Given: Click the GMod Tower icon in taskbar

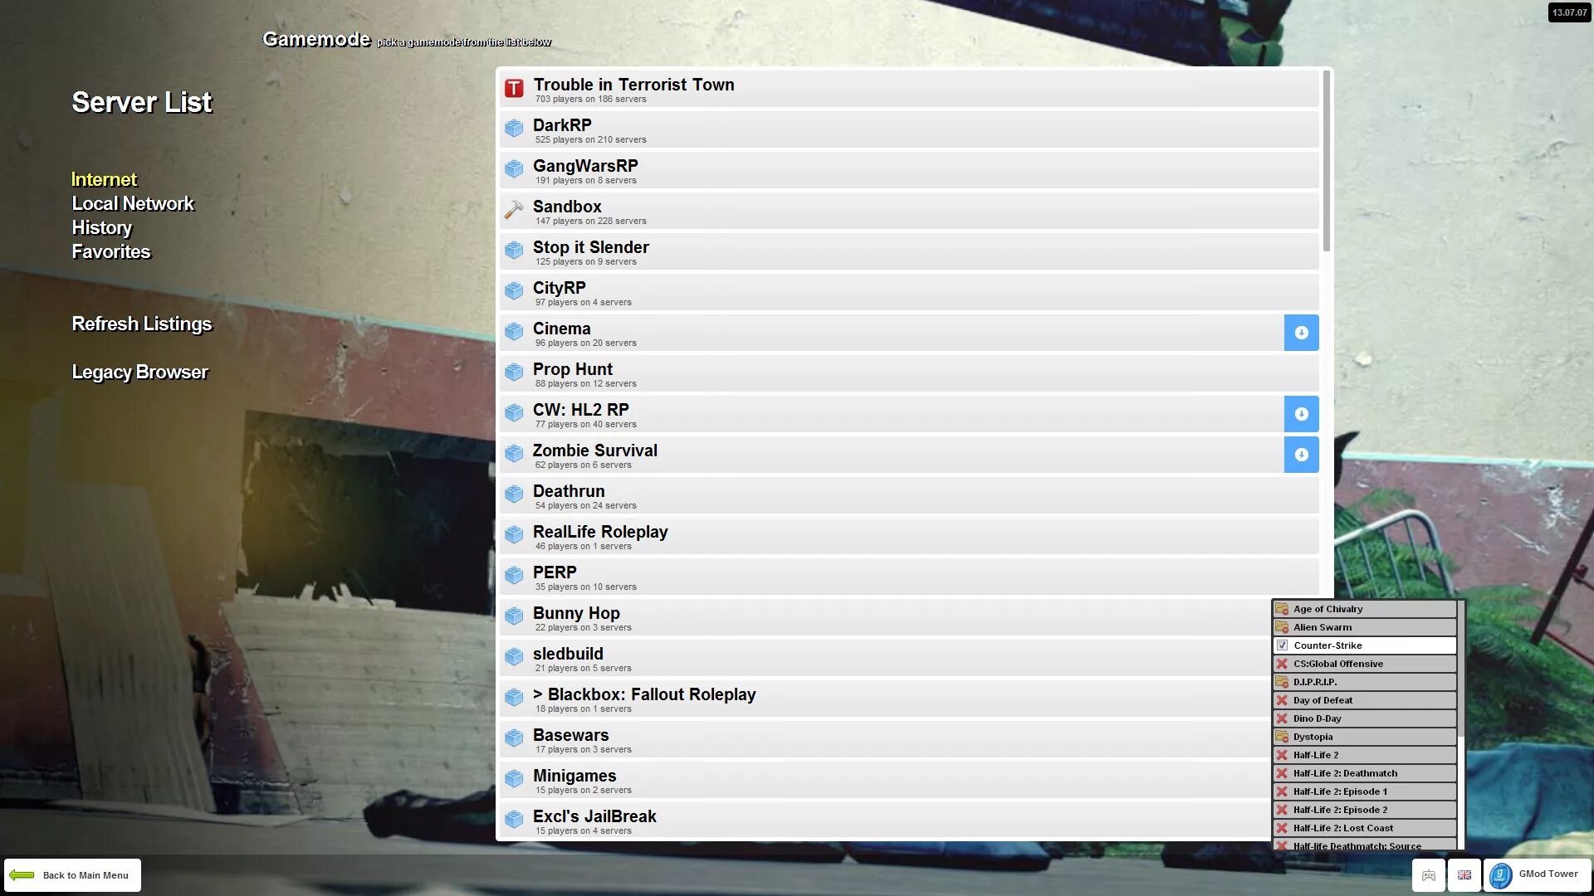Looking at the screenshot, I should tap(1500, 873).
